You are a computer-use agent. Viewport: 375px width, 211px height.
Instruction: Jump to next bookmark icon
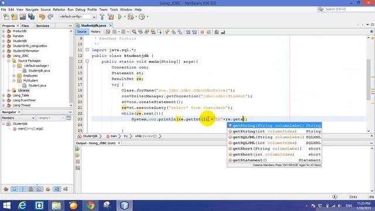pyautogui.click(x=173, y=32)
